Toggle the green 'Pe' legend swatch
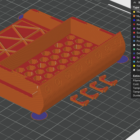The image size is (140, 140). coord(134,49)
